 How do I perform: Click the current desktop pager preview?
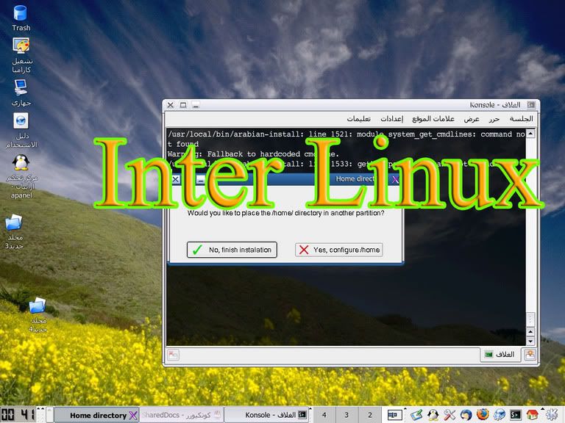pyautogui.click(x=394, y=415)
